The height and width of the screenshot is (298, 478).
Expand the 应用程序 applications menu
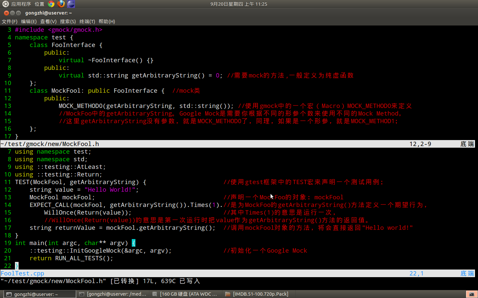pos(21,4)
